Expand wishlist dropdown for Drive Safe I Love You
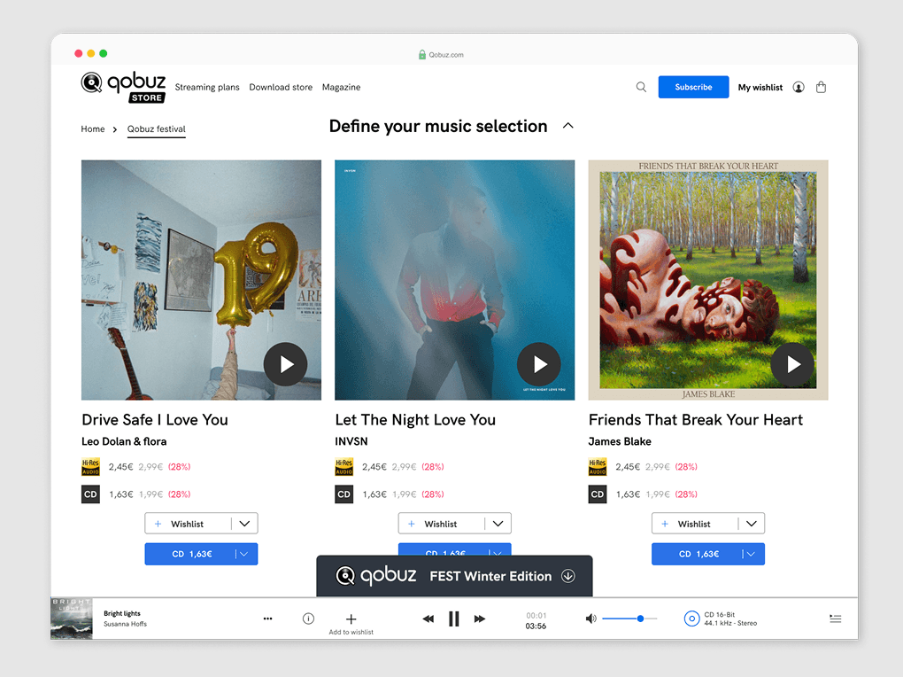 244,524
